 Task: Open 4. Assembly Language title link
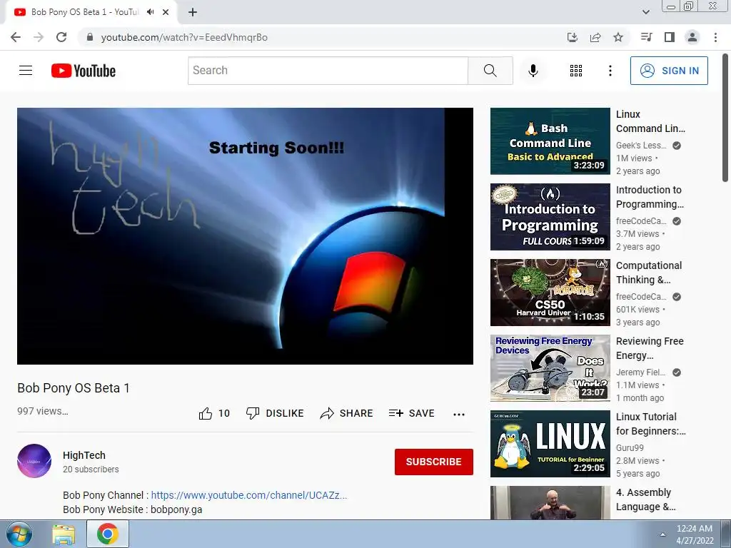click(x=645, y=499)
